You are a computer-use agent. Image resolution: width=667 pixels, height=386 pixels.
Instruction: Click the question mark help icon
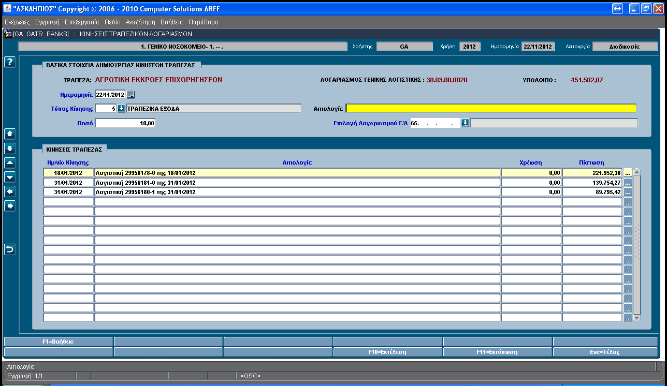(10, 62)
